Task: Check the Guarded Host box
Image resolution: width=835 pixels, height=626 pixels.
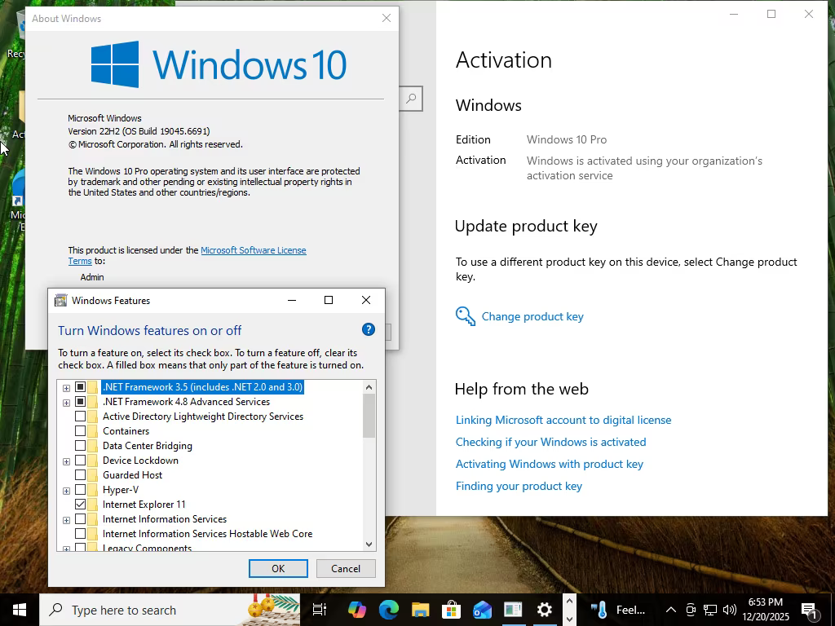Action: (x=81, y=475)
